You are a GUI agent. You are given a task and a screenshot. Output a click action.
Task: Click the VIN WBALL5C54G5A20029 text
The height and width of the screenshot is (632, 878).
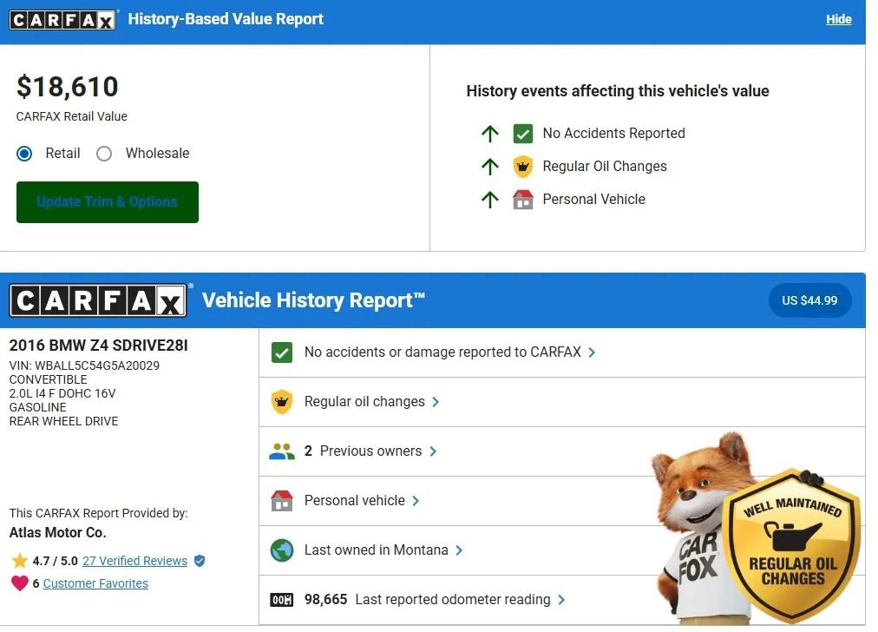pyautogui.click(x=84, y=365)
